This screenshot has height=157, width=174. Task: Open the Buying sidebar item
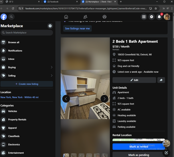tap(27, 67)
